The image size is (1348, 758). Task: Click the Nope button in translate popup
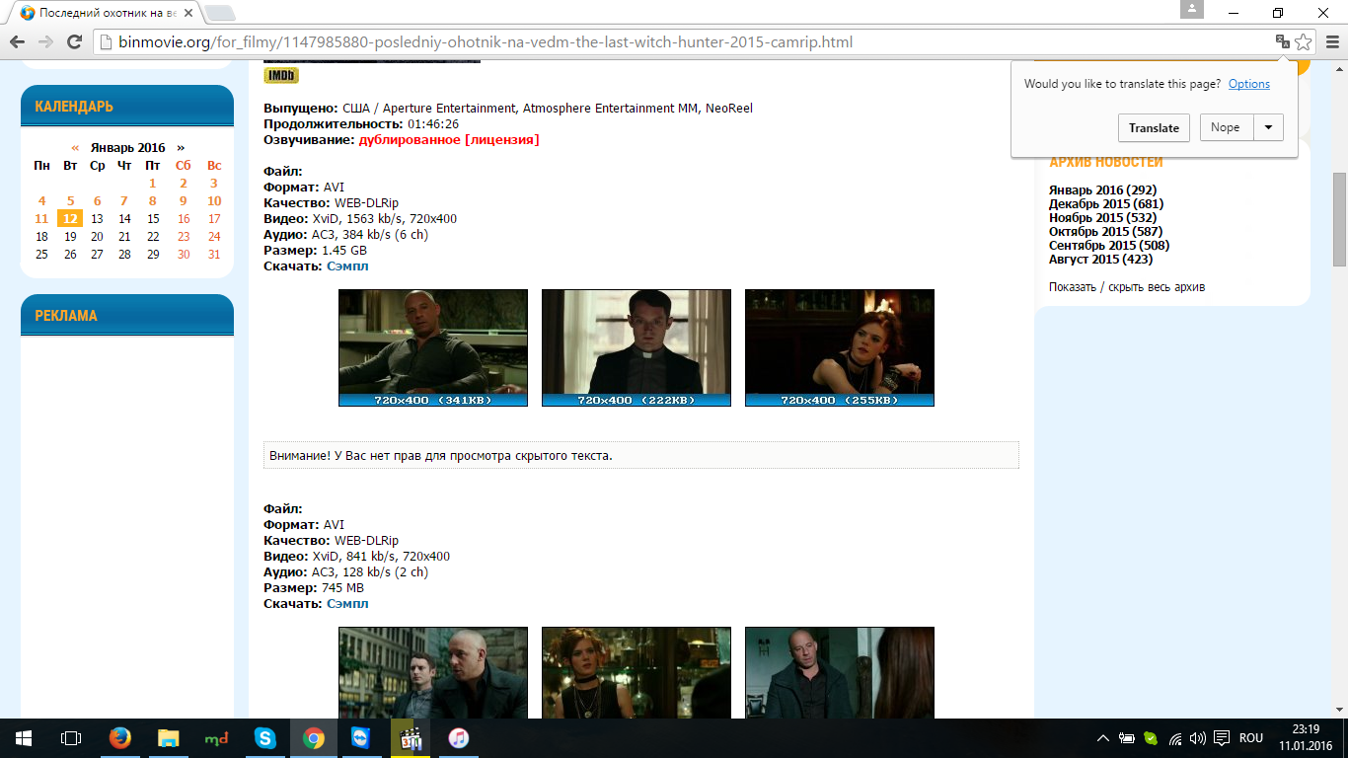(1226, 127)
